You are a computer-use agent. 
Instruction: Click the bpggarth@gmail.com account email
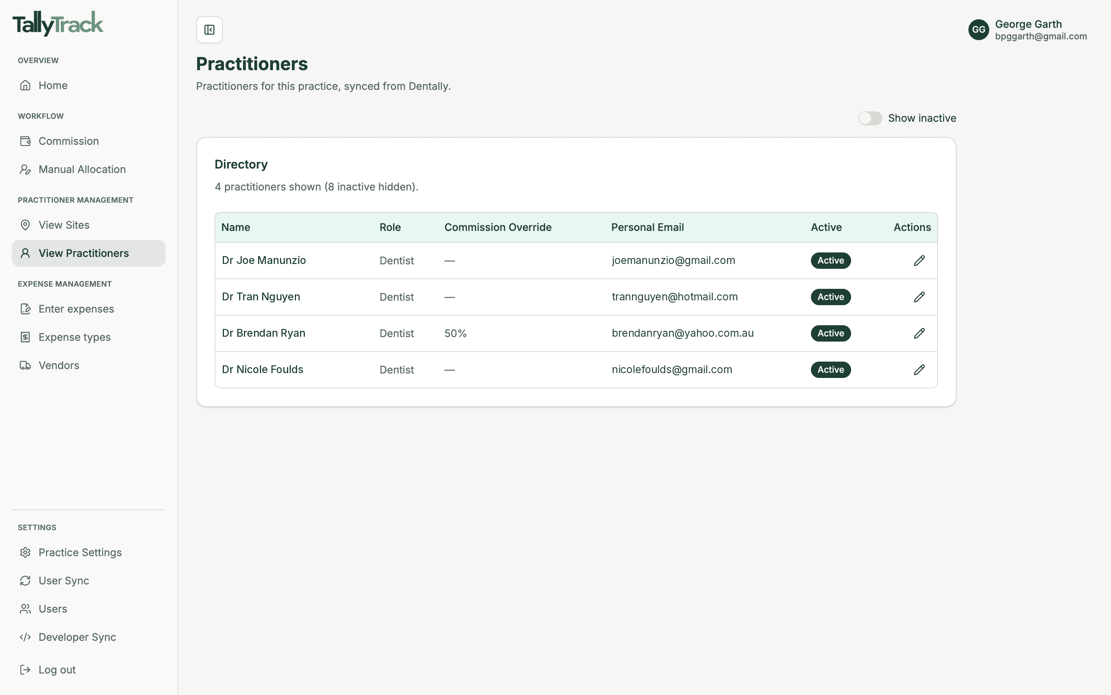[1041, 36]
